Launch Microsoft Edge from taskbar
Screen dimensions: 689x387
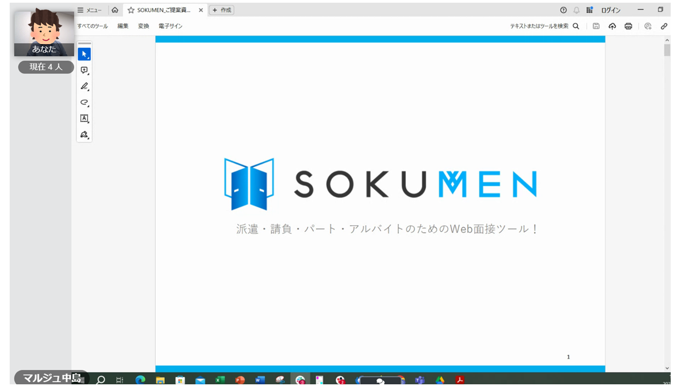[140, 380]
